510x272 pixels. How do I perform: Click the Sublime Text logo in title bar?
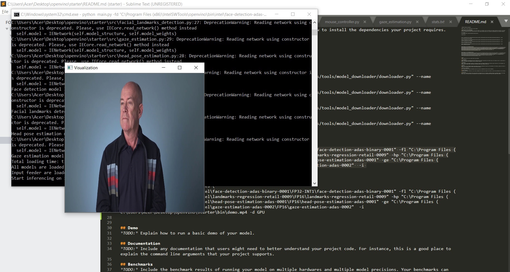(3, 4)
